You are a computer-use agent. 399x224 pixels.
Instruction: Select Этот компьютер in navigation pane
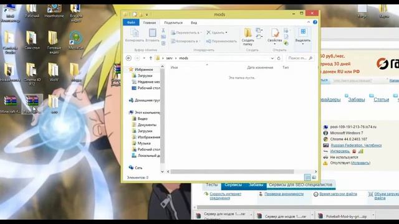coord(145,113)
